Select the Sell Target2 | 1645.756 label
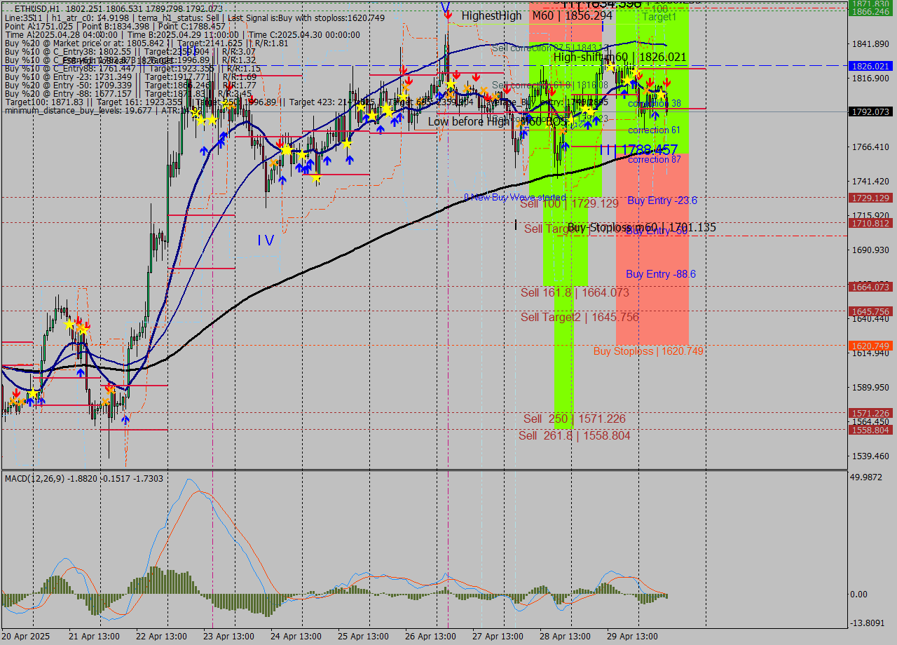The width and height of the screenshot is (897, 645). point(580,318)
